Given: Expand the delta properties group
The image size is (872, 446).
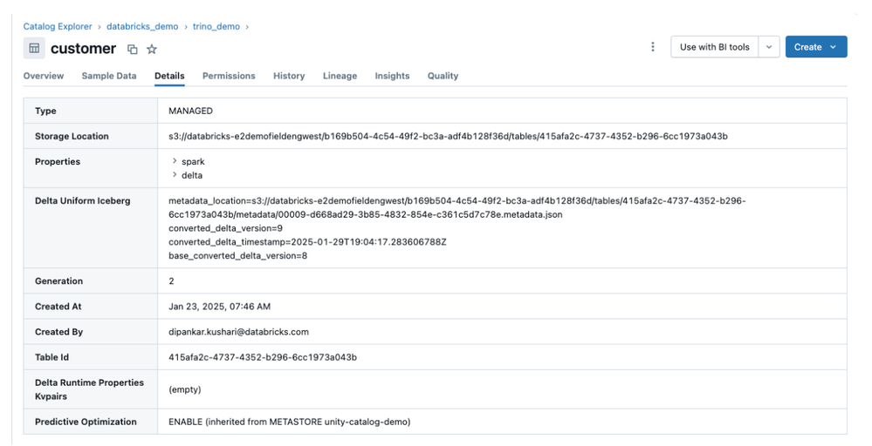Looking at the screenshot, I should pyautogui.click(x=175, y=175).
